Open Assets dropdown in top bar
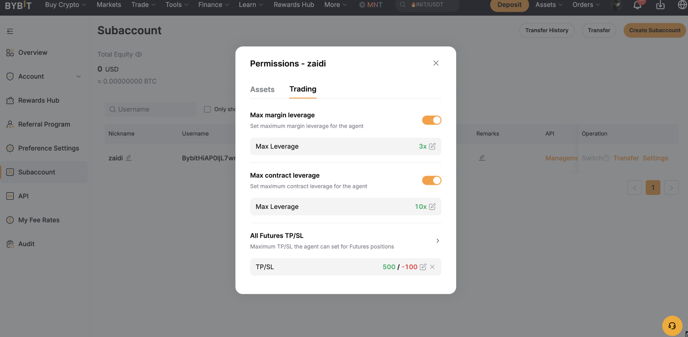The width and height of the screenshot is (688, 337). click(x=549, y=5)
